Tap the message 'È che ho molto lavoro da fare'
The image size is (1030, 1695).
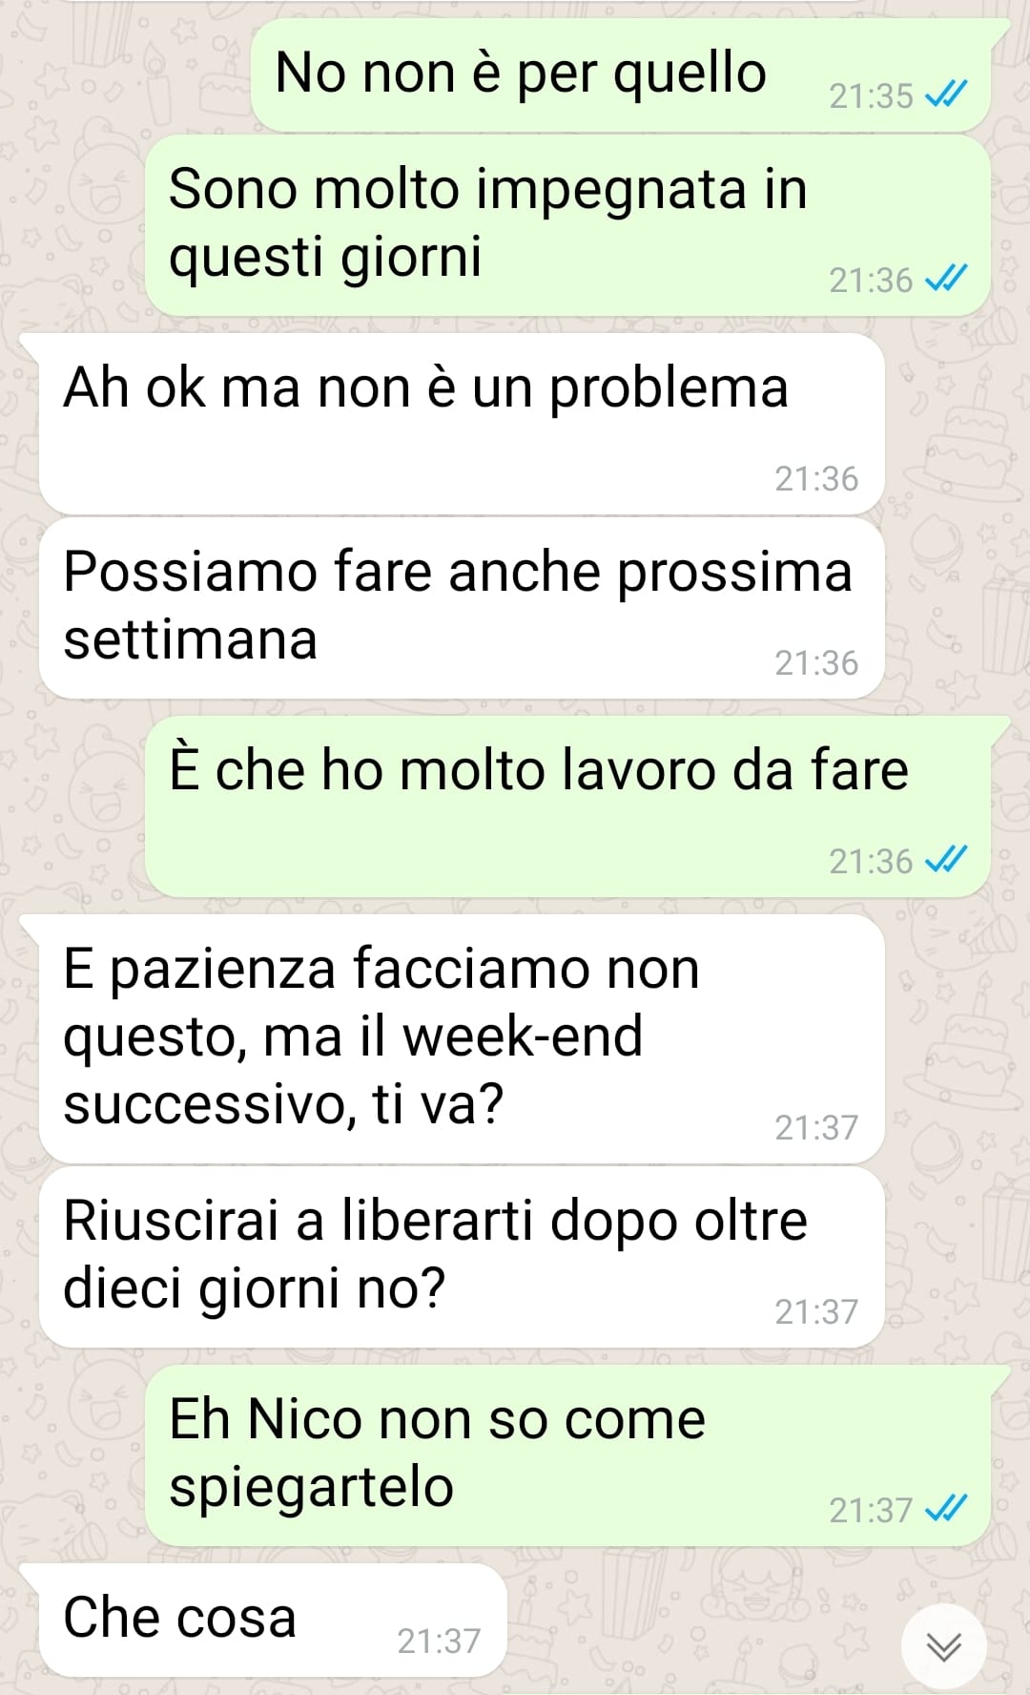pos(567,806)
